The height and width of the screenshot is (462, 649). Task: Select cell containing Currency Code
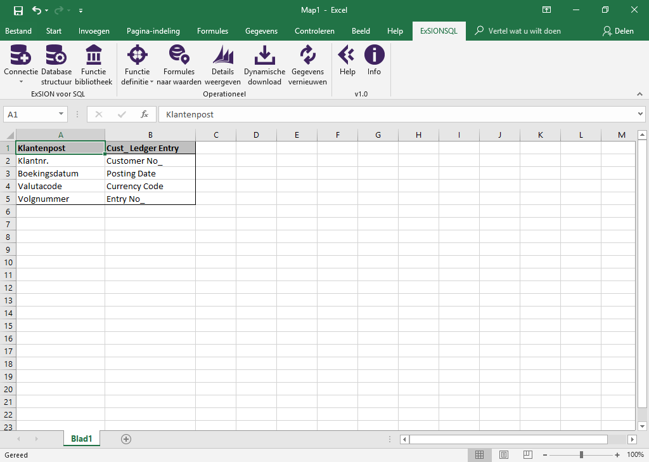[150, 186]
